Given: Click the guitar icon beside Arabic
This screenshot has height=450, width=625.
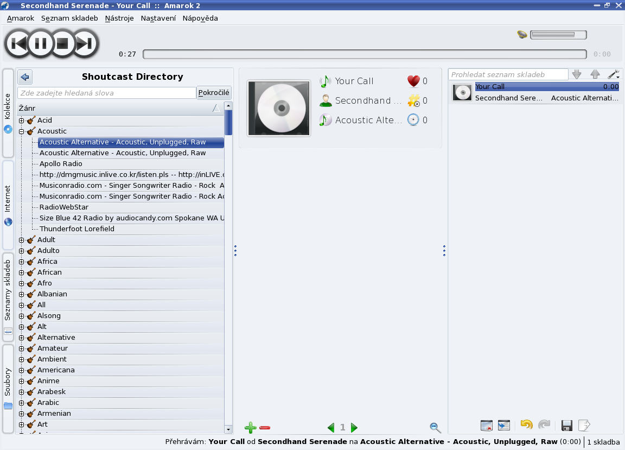Looking at the screenshot, I should click(x=31, y=403).
